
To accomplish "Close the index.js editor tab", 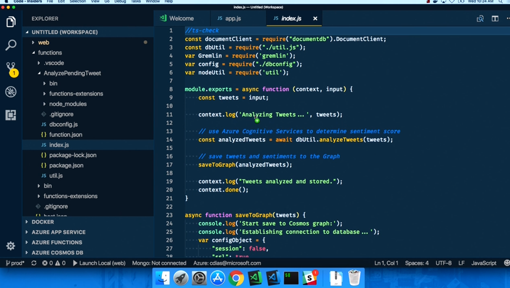I will coord(315,18).
